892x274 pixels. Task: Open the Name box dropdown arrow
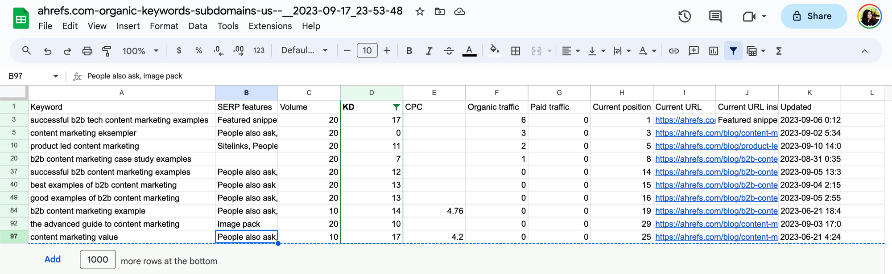click(x=56, y=76)
